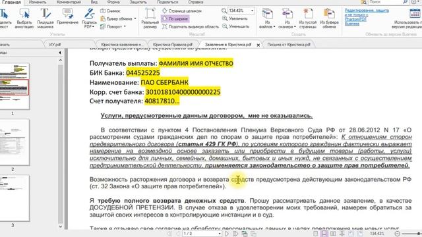Click highlighted ФАМИЛИЯ ИМЯ ОТЧЕСТВО text
422x237 pixels.
pyautogui.click(x=196, y=63)
